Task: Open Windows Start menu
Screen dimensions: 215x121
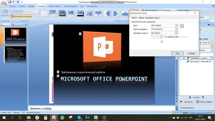Action: (x=4, y=118)
